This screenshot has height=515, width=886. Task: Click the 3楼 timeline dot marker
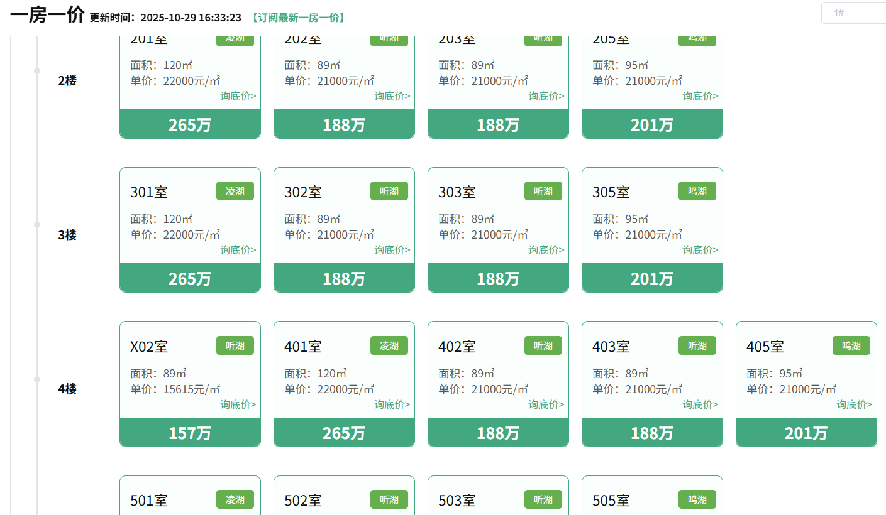click(x=37, y=225)
